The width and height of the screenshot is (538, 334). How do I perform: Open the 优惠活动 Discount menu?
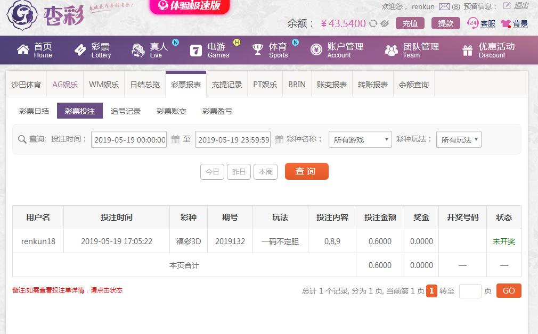point(488,50)
